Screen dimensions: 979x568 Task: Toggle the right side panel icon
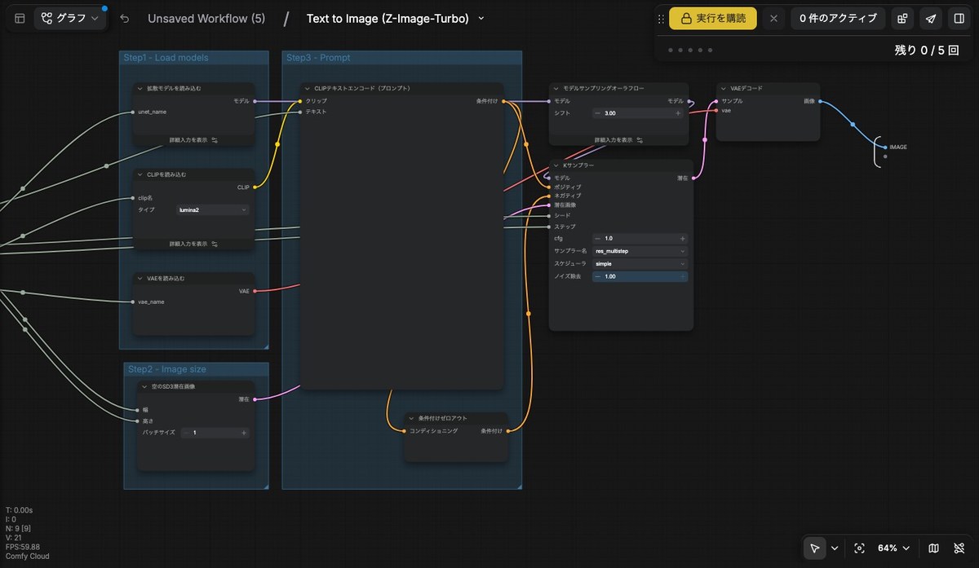pyautogui.click(x=959, y=18)
